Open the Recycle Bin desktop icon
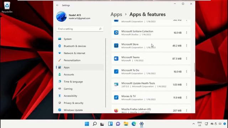 tap(7, 7)
